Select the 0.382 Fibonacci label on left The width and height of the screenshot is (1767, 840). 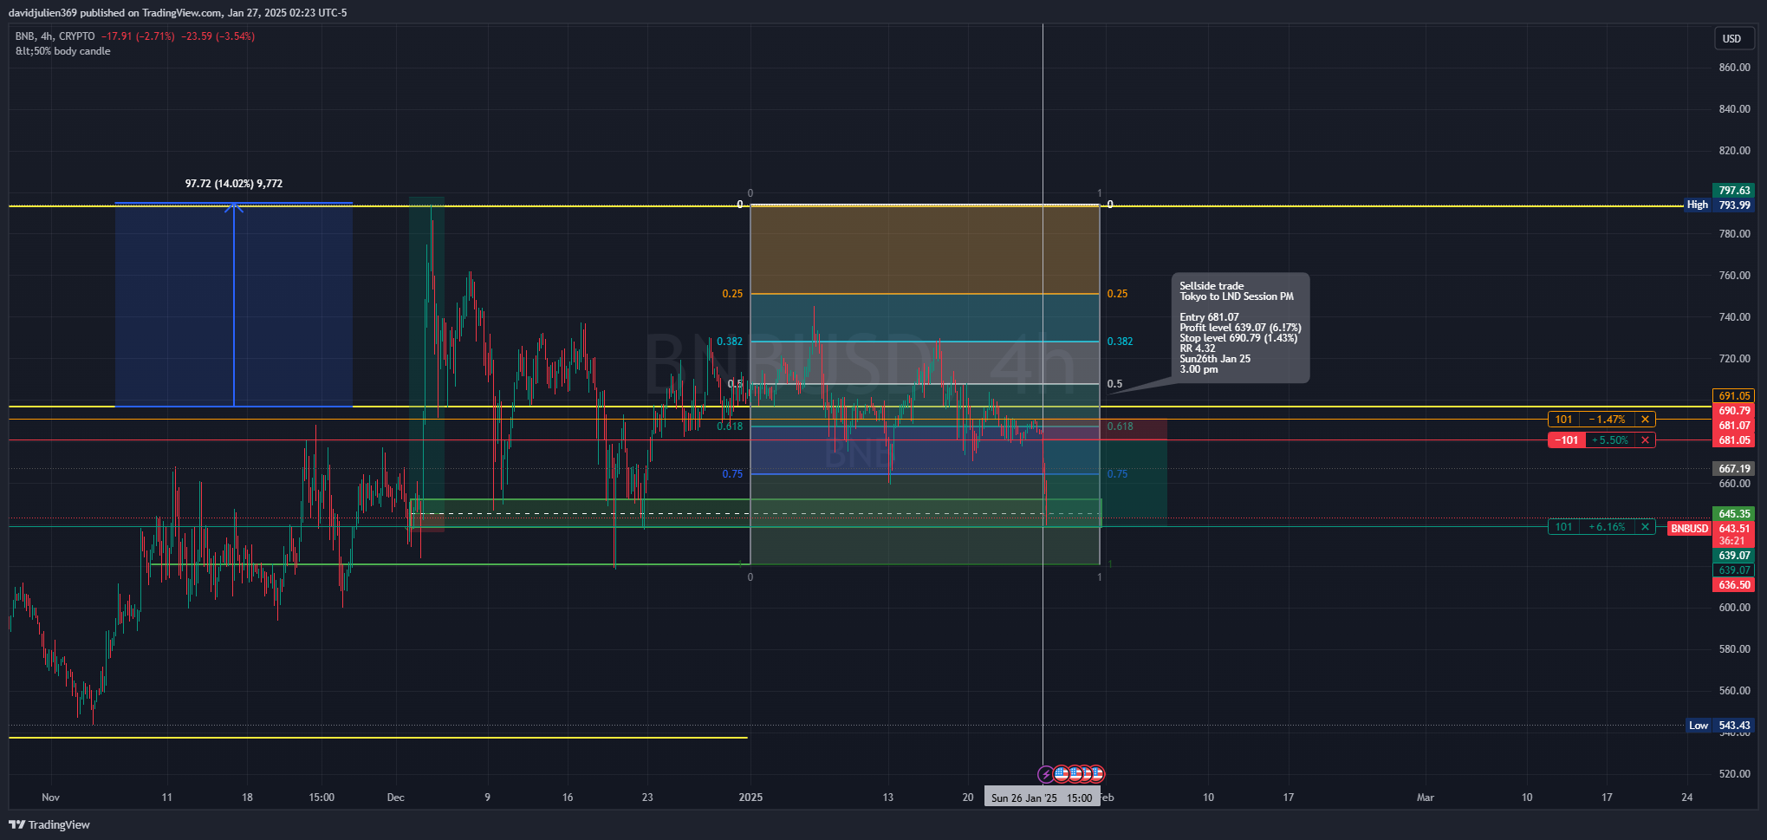(x=730, y=342)
